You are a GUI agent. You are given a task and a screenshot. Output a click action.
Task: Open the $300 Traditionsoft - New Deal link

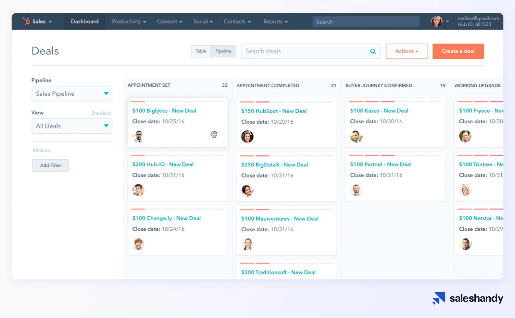(x=278, y=272)
